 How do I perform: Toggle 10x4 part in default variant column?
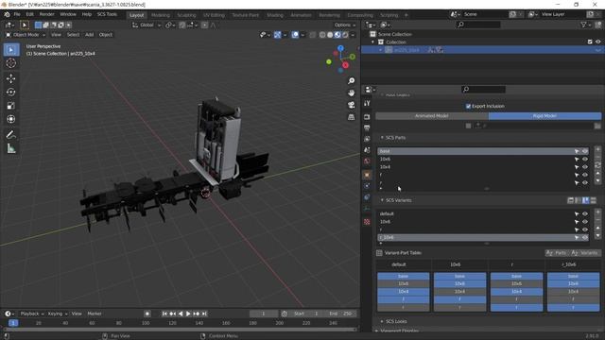point(404,292)
